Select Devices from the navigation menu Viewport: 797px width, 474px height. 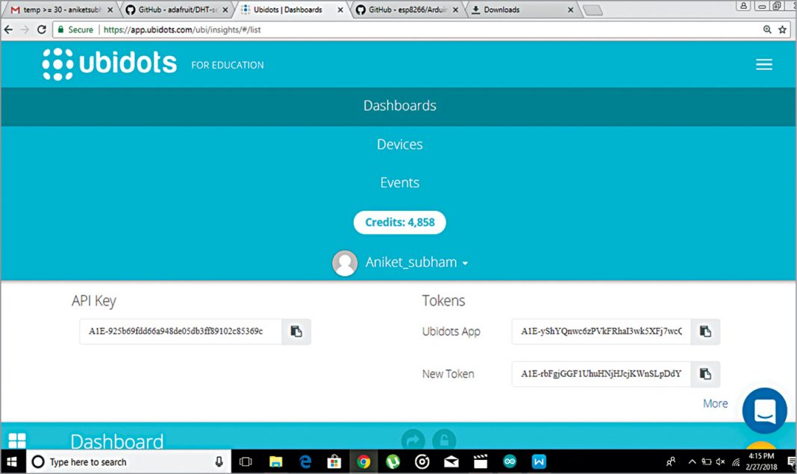[x=399, y=144]
